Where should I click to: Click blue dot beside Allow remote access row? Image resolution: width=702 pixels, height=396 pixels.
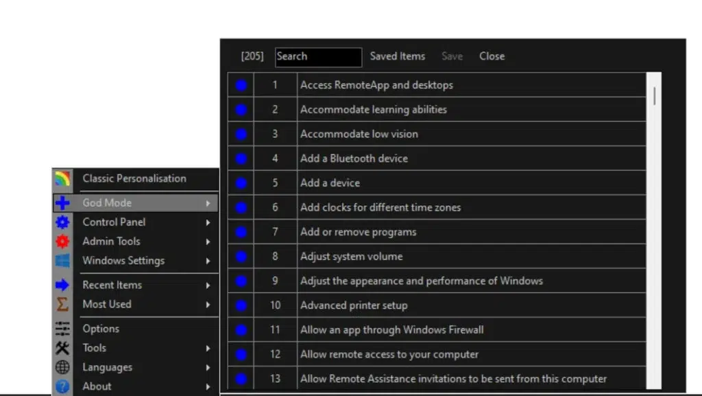coord(241,354)
